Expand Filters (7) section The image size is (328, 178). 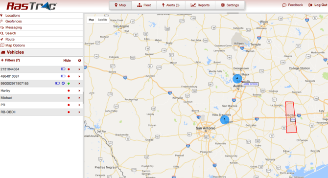click(x=10, y=60)
